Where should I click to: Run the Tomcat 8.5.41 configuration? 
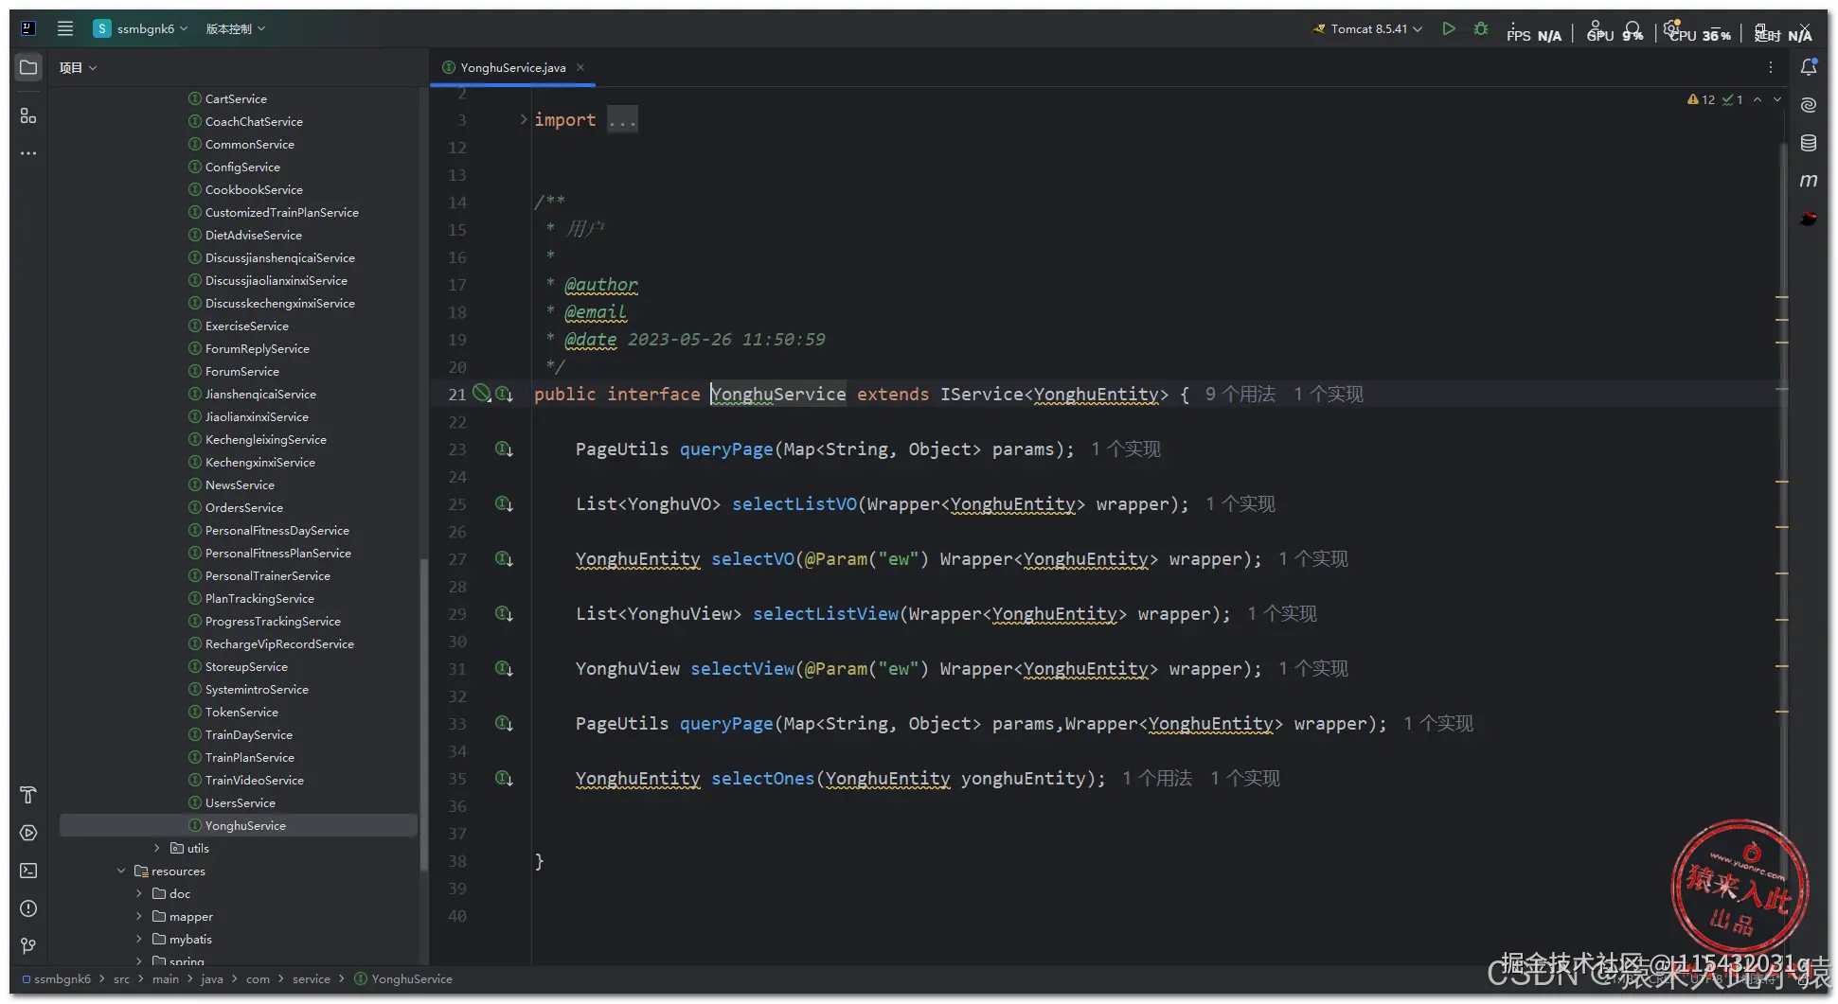tap(1449, 28)
